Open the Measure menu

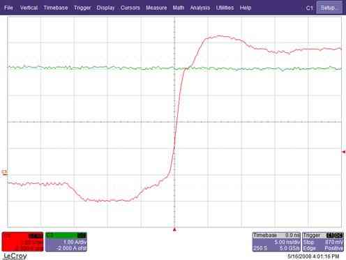(x=156, y=8)
